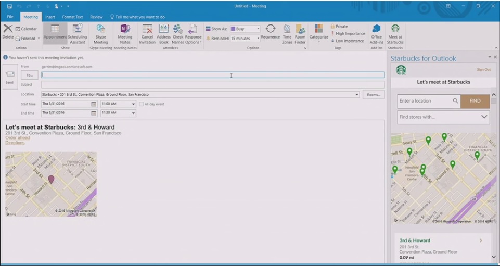Click Cancel Invitation icon
The width and height of the screenshot is (500, 266).
click(147, 33)
